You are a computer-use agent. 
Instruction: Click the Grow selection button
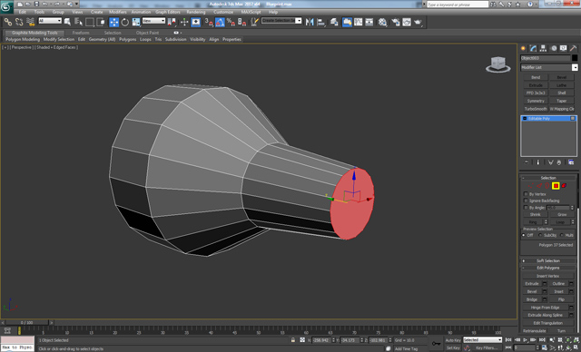(562, 215)
